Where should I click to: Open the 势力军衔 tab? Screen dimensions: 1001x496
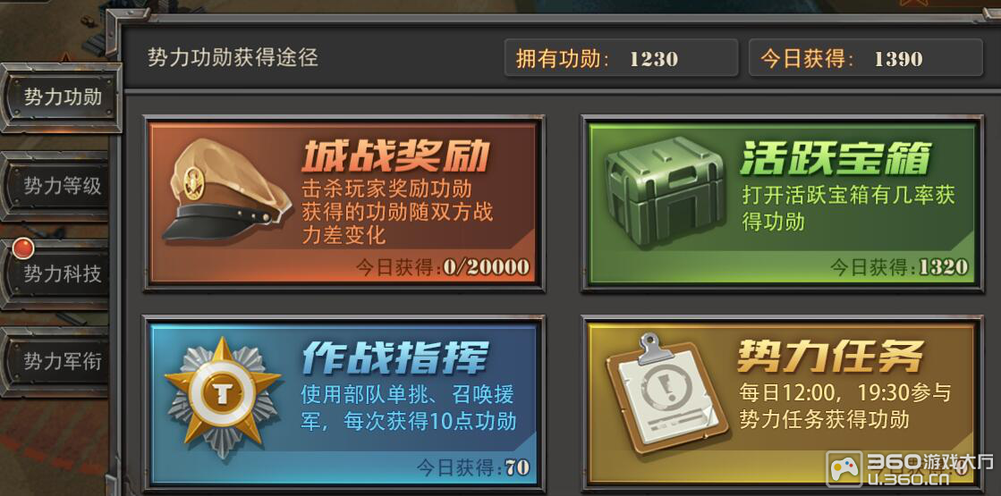pyautogui.click(x=62, y=361)
